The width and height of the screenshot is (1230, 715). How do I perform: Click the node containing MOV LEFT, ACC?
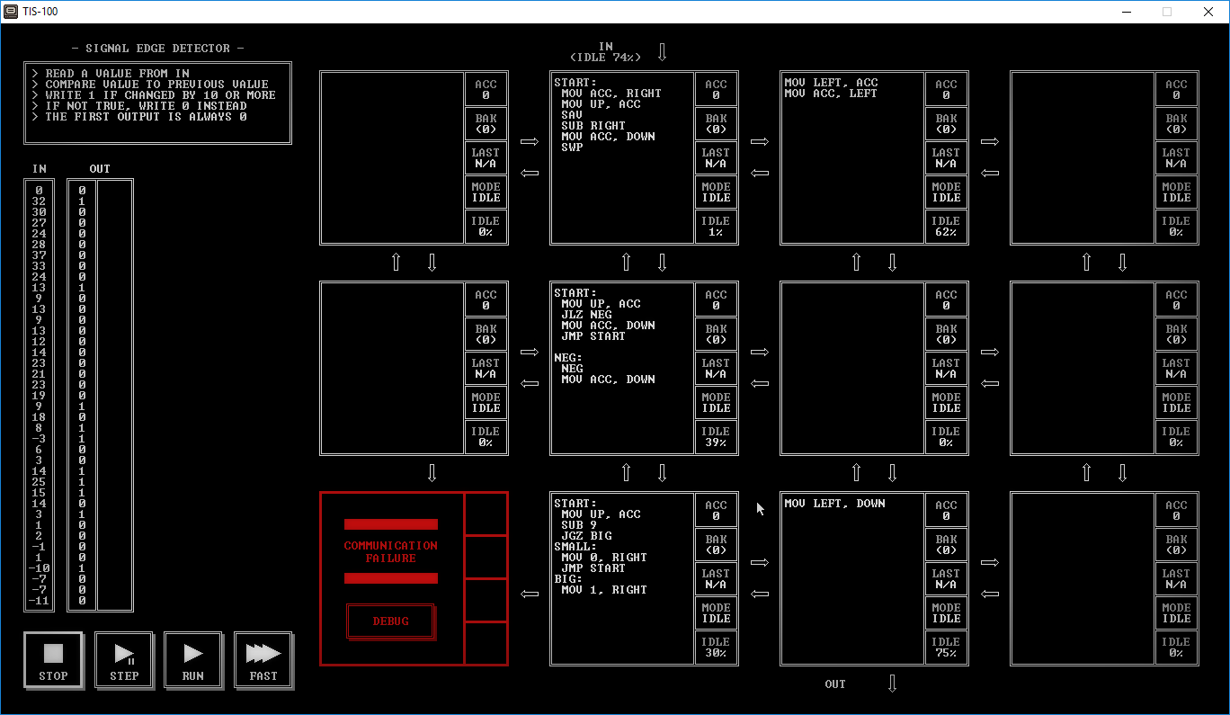pyautogui.click(x=852, y=157)
